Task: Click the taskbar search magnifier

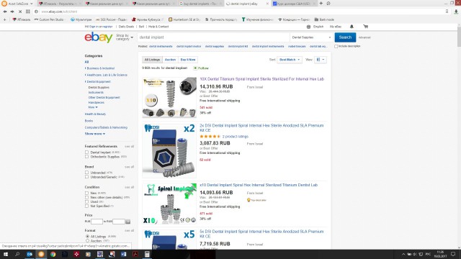Action: pyautogui.click(x=17, y=254)
